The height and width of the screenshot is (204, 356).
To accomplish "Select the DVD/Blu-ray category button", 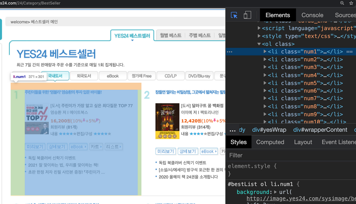I will click(x=200, y=76).
